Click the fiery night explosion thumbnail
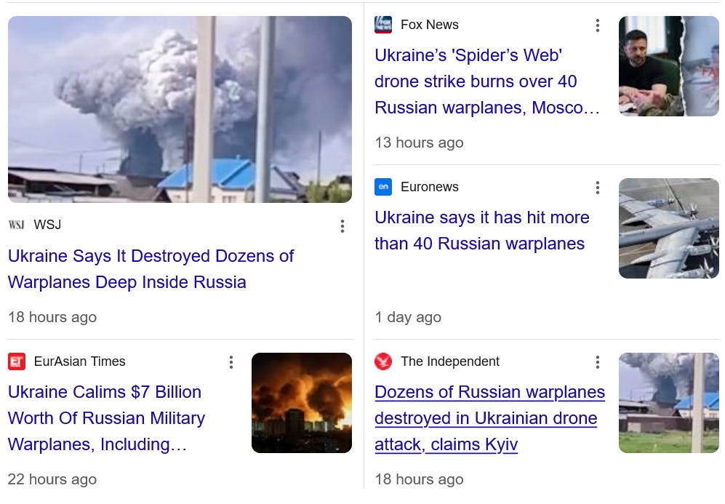Image resolution: width=725 pixels, height=504 pixels. coord(302,403)
